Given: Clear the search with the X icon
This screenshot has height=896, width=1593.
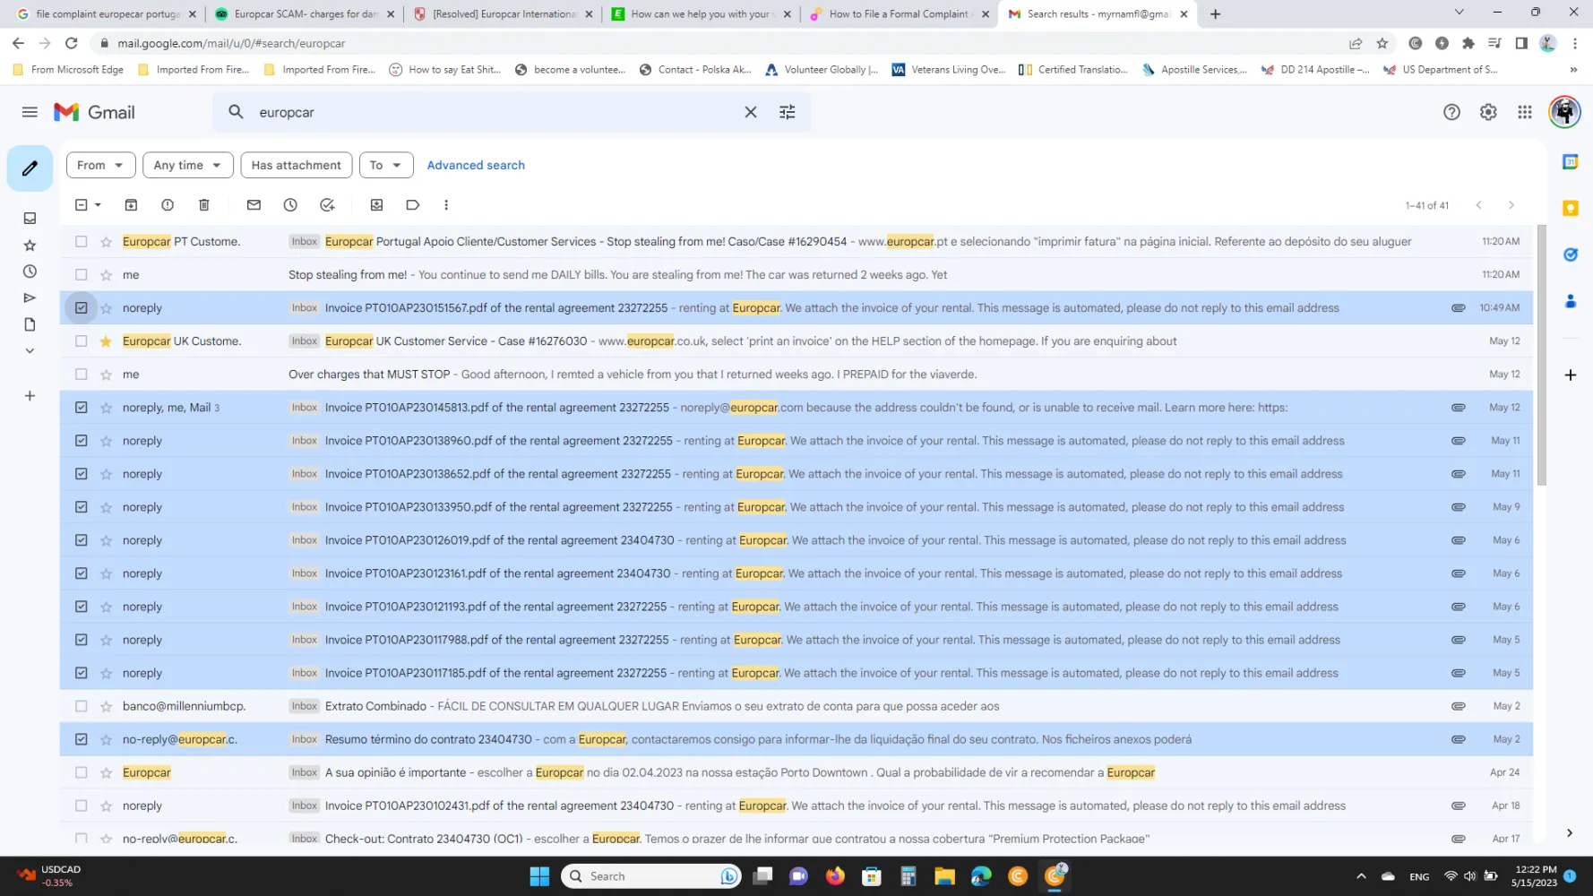Looking at the screenshot, I should (751, 112).
